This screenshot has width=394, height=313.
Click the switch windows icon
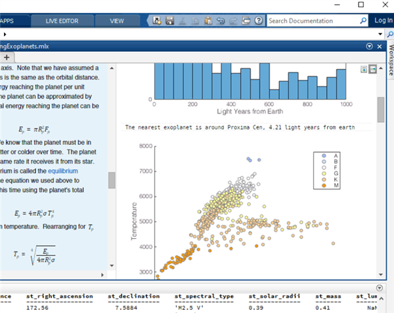pos(246,20)
